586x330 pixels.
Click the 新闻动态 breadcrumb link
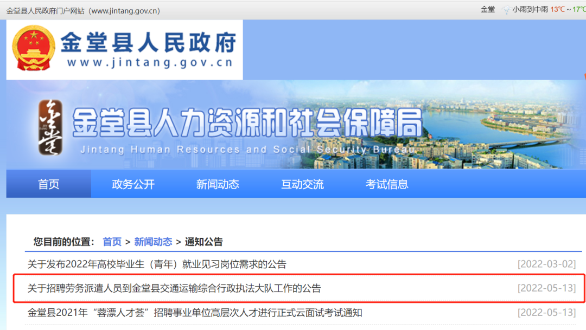153,242
